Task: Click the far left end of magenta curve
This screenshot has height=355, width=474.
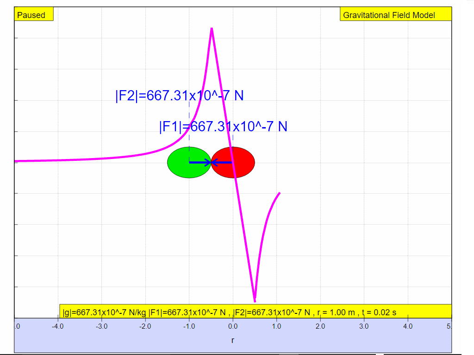Action: coord(17,161)
